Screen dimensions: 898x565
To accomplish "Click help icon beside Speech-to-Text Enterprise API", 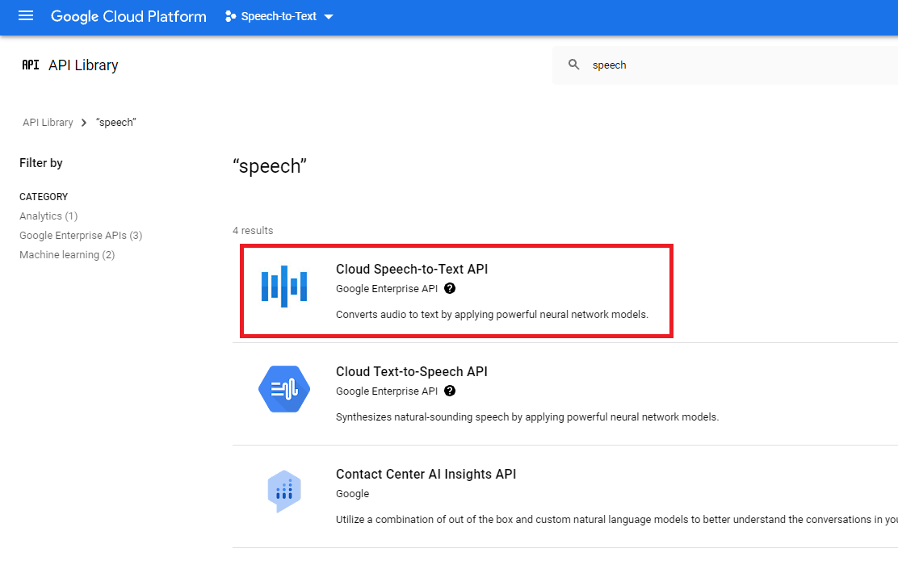I will 450,288.
